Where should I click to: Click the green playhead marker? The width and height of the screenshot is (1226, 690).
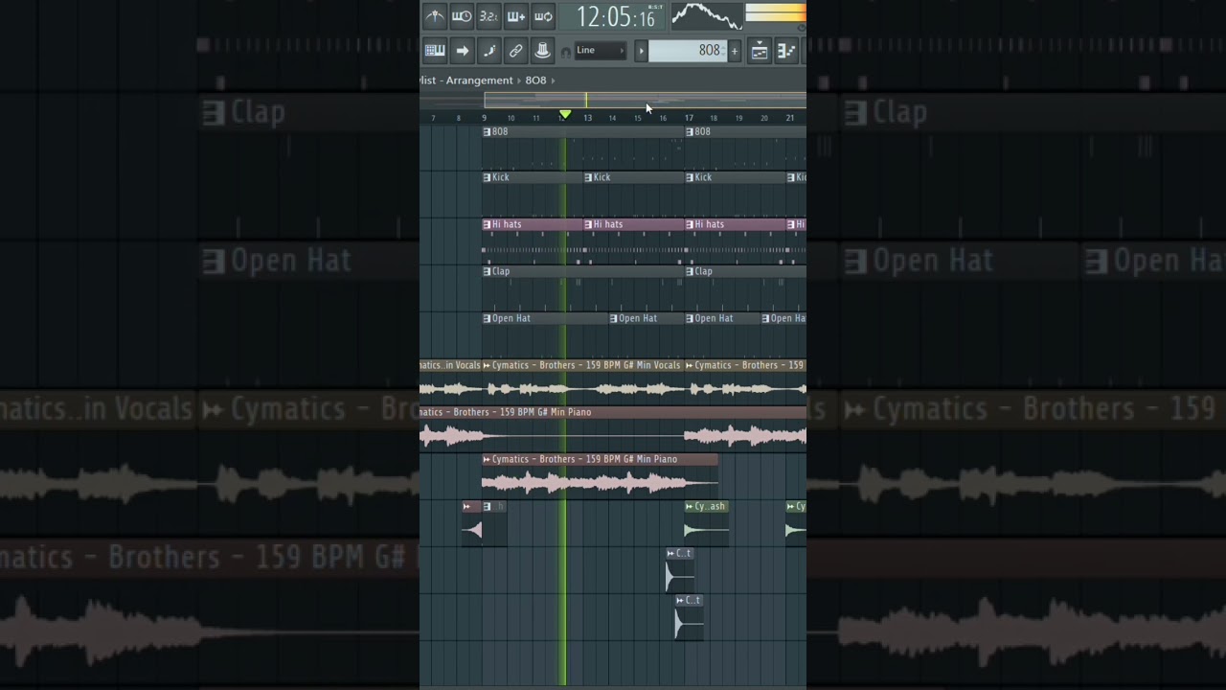(565, 115)
